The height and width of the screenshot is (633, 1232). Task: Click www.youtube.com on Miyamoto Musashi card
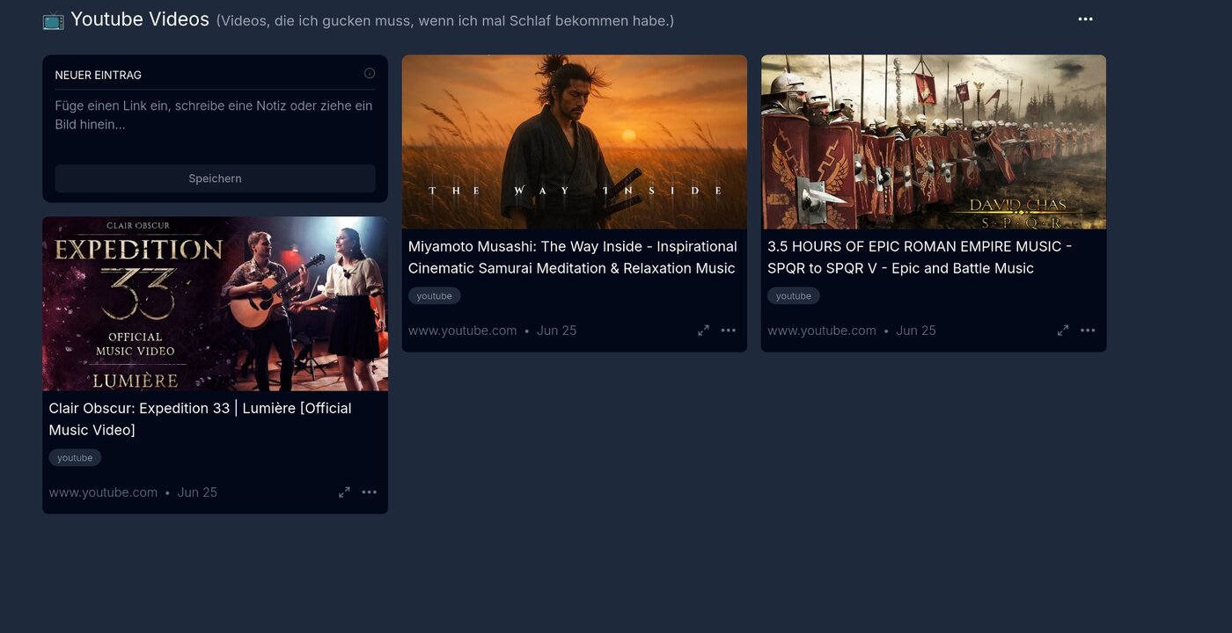463,331
